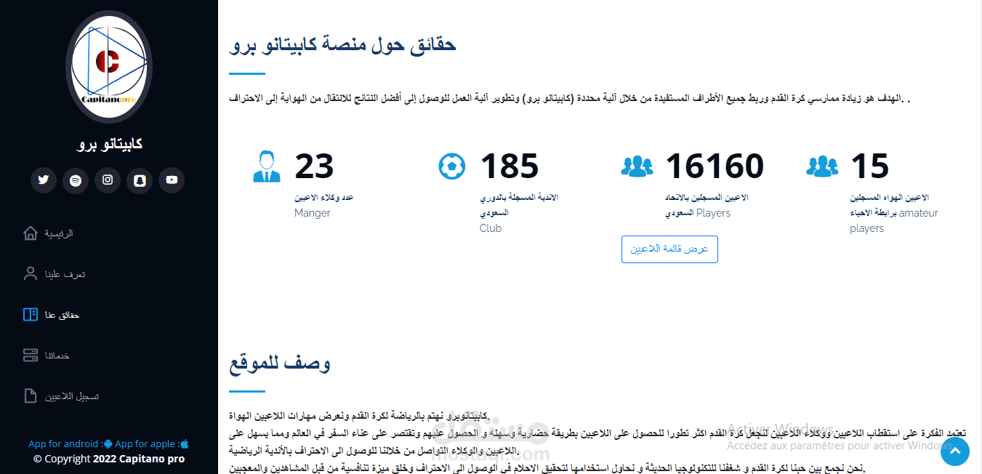Click the Capitano pro logo image
The image size is (982, 474).
click(x=109, y=68)
